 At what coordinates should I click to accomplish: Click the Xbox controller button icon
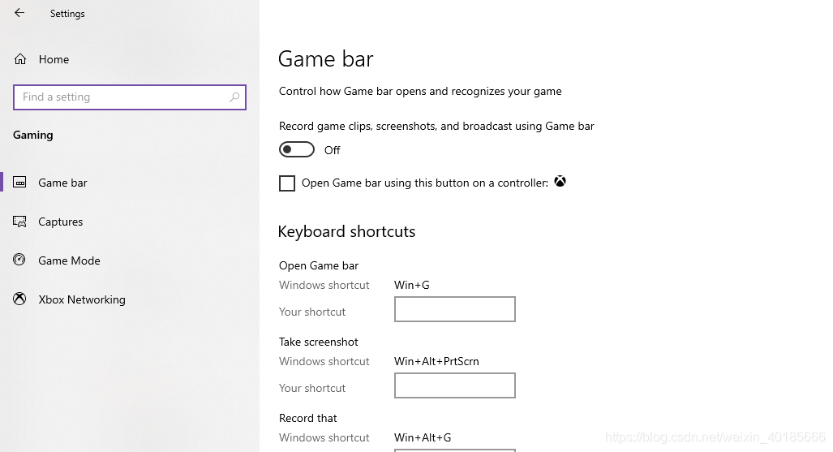(x=560, y=182)
